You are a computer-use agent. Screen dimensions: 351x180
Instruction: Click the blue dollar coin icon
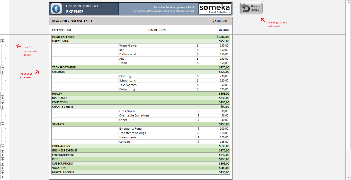point(56,9)
